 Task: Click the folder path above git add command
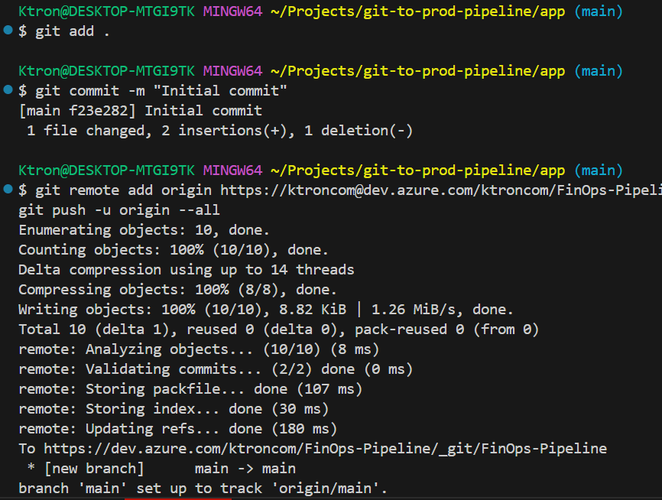pos(417,11)
